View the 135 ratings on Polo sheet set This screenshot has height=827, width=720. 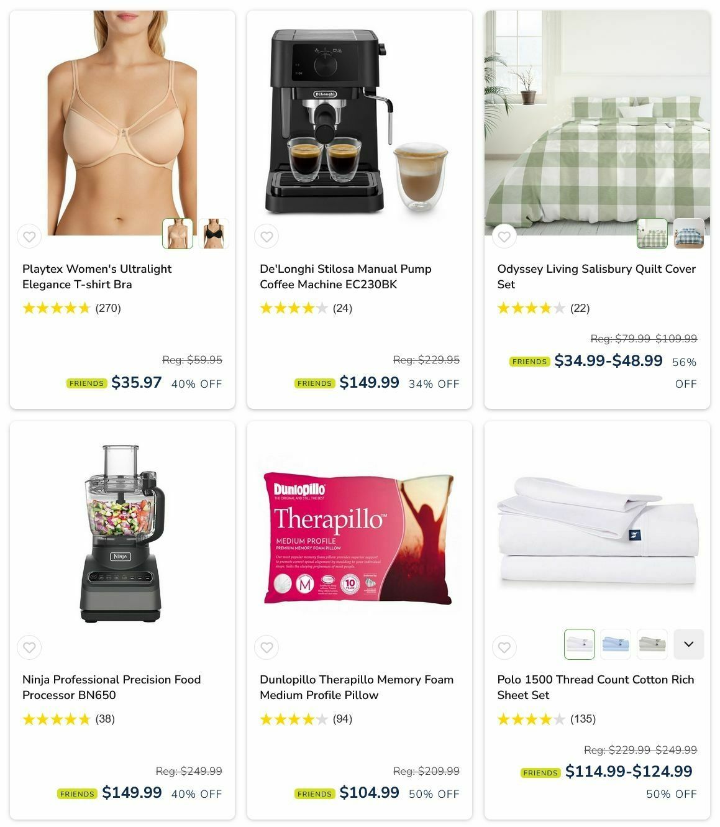(583, 719)
